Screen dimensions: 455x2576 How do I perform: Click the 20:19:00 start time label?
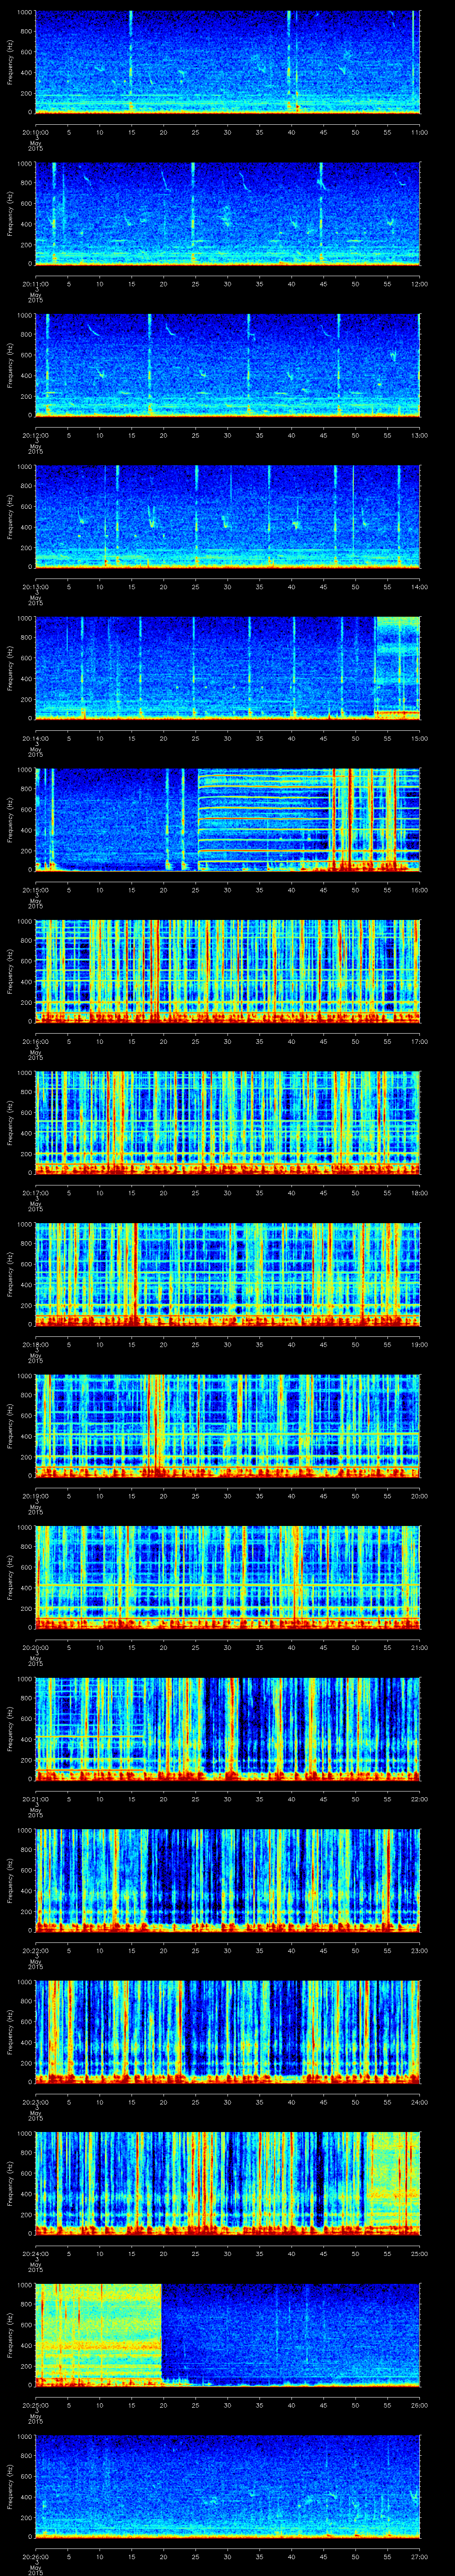[35, 1495]
